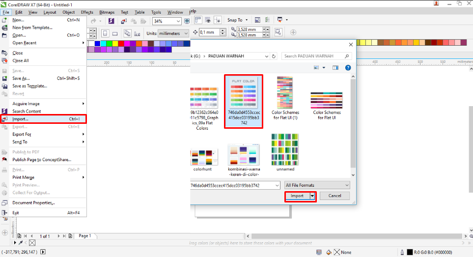This screenshot has width=473, height=257.
Task: Click the options icon in toolbar
Action: (x=267, y=20)
